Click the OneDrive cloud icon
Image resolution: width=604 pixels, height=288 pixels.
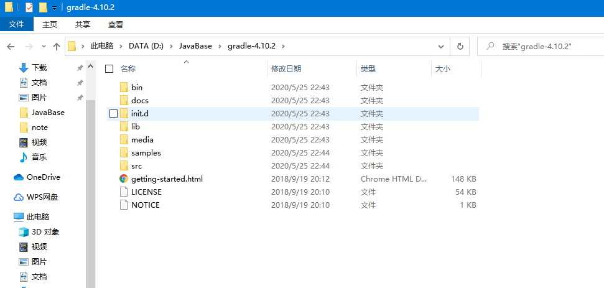[19, 177]
